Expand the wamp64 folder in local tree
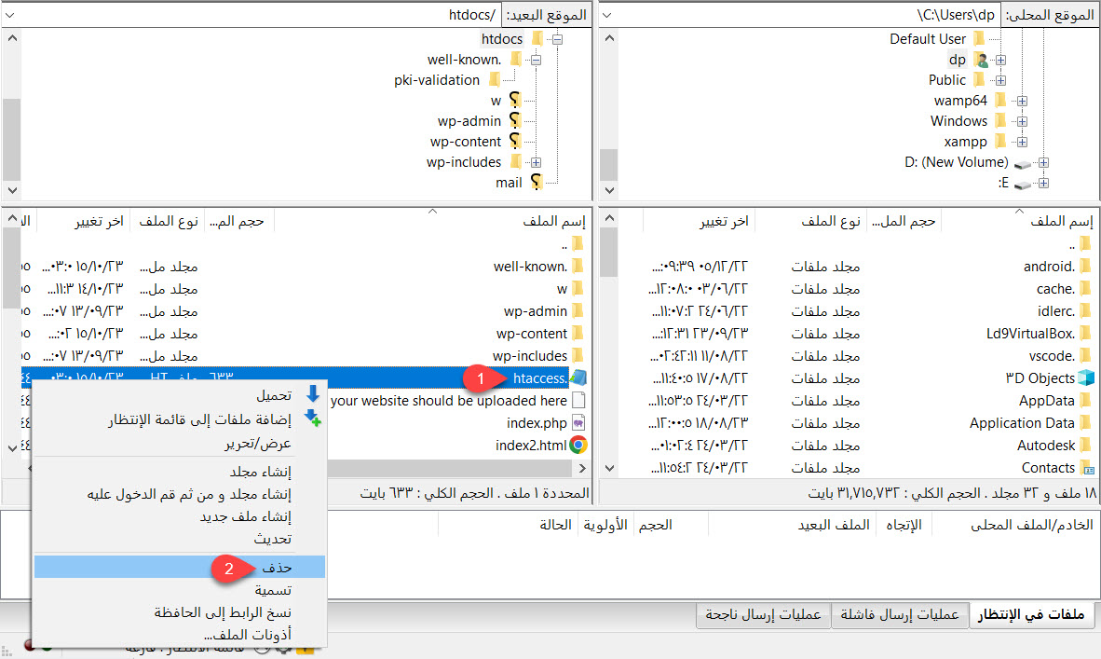This screenshot has height=659, width=1101. click(x=1022, y=101)
